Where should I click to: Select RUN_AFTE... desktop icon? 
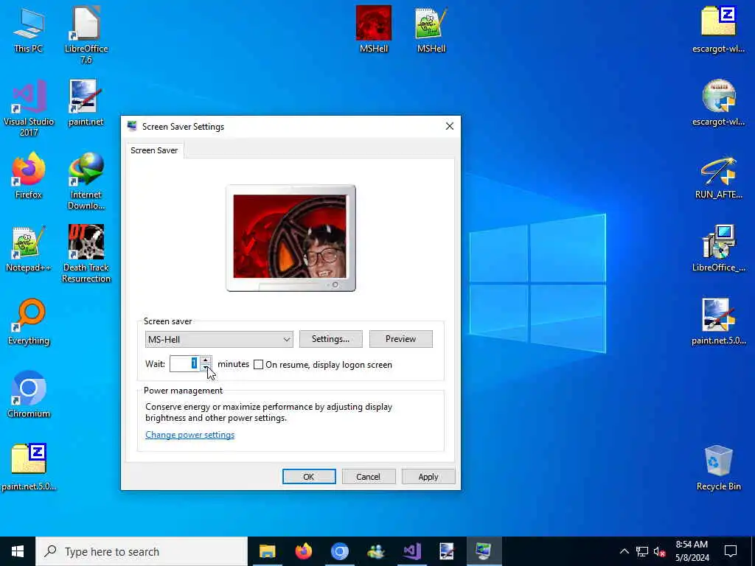(x=718, y=177)
